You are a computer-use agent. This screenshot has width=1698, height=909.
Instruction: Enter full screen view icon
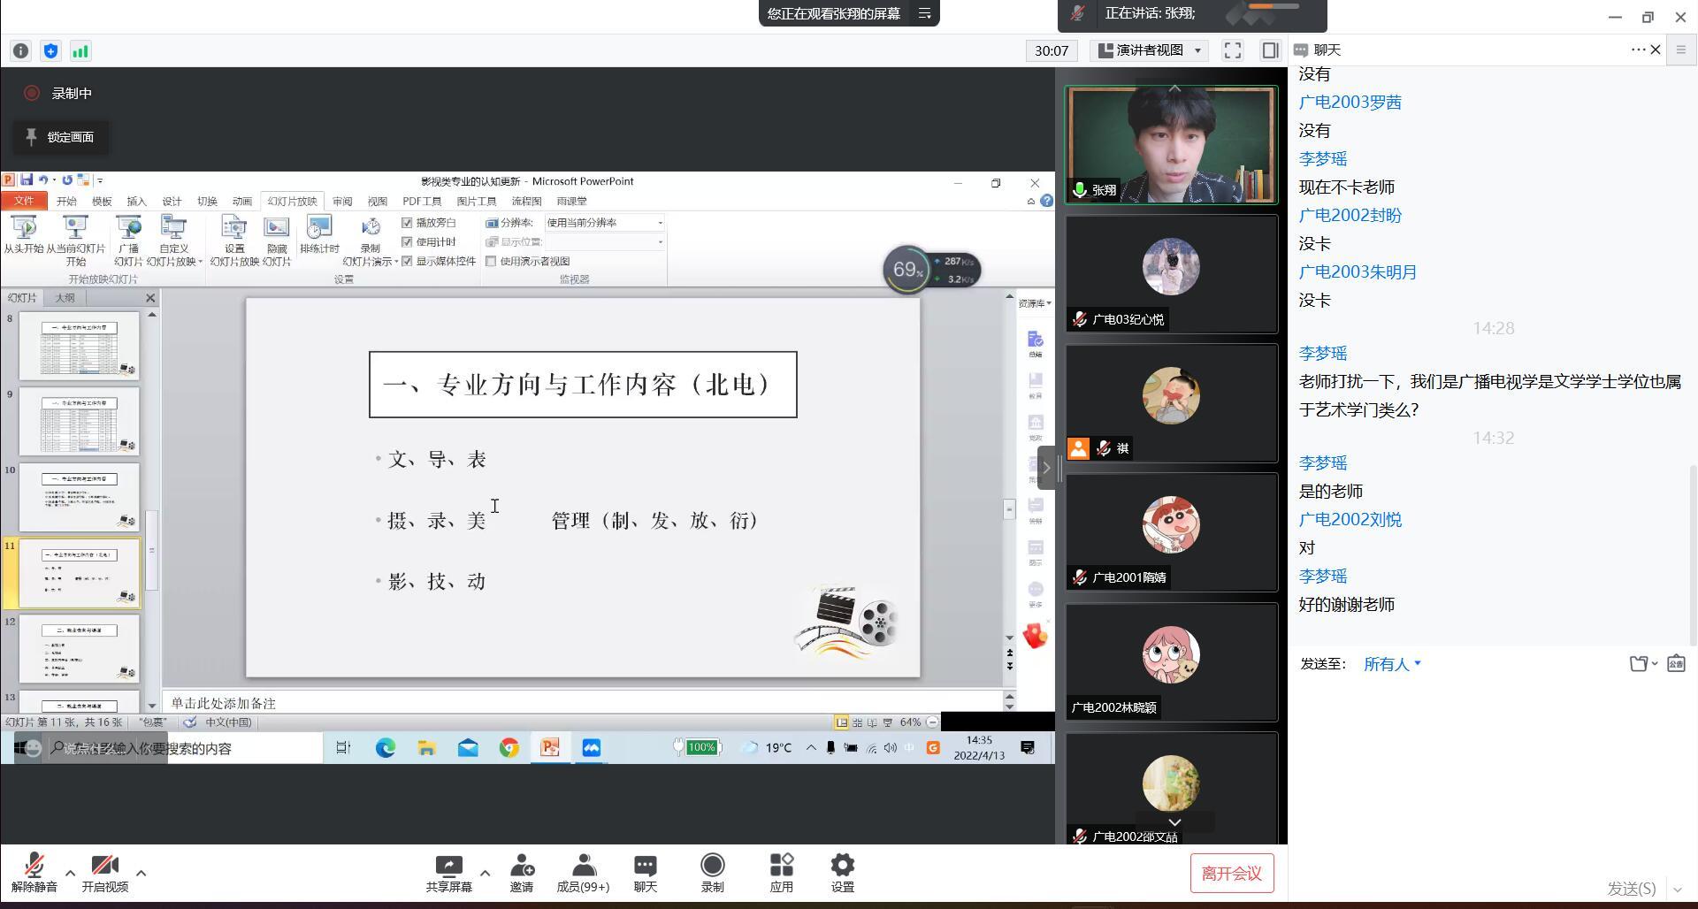[x=1232, y=50]
